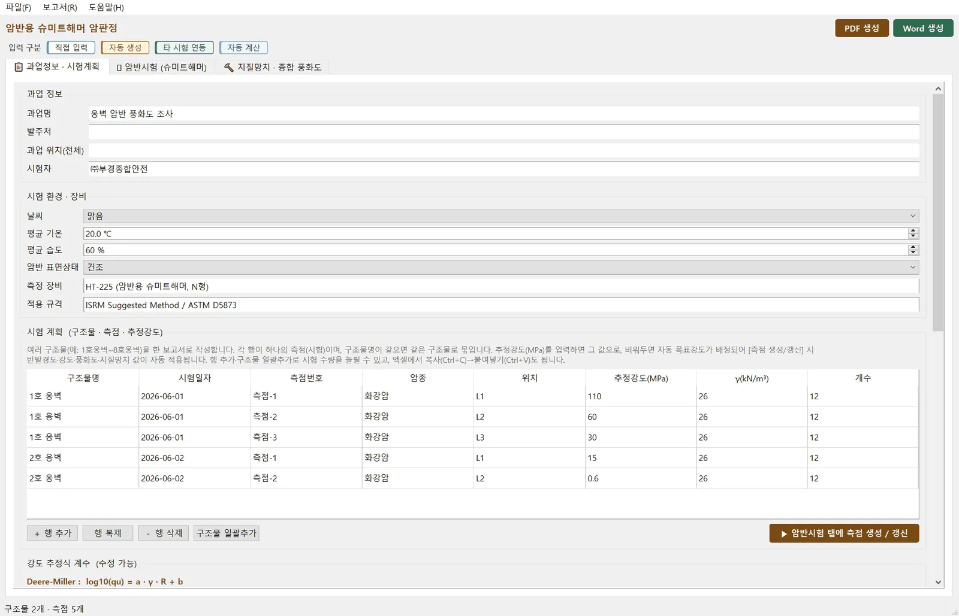This screenshot has width=959, height=616.
Task: Open the 파일(F) menu
Action: coord(18,7)
